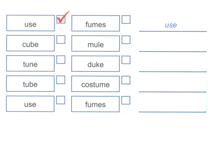213x160 pixels.
Task: Mark the checkbox next to tube
Action: 61,80
